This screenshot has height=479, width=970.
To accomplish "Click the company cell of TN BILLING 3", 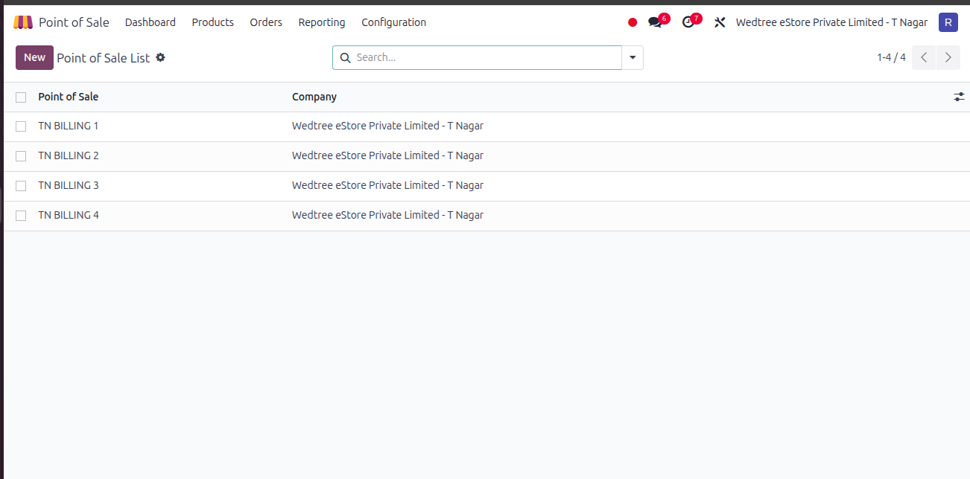I will click(387, 185).
